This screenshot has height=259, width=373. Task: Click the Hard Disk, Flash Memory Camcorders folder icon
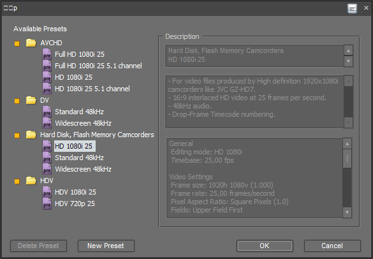pyautogui.click(x=31, y=135)
